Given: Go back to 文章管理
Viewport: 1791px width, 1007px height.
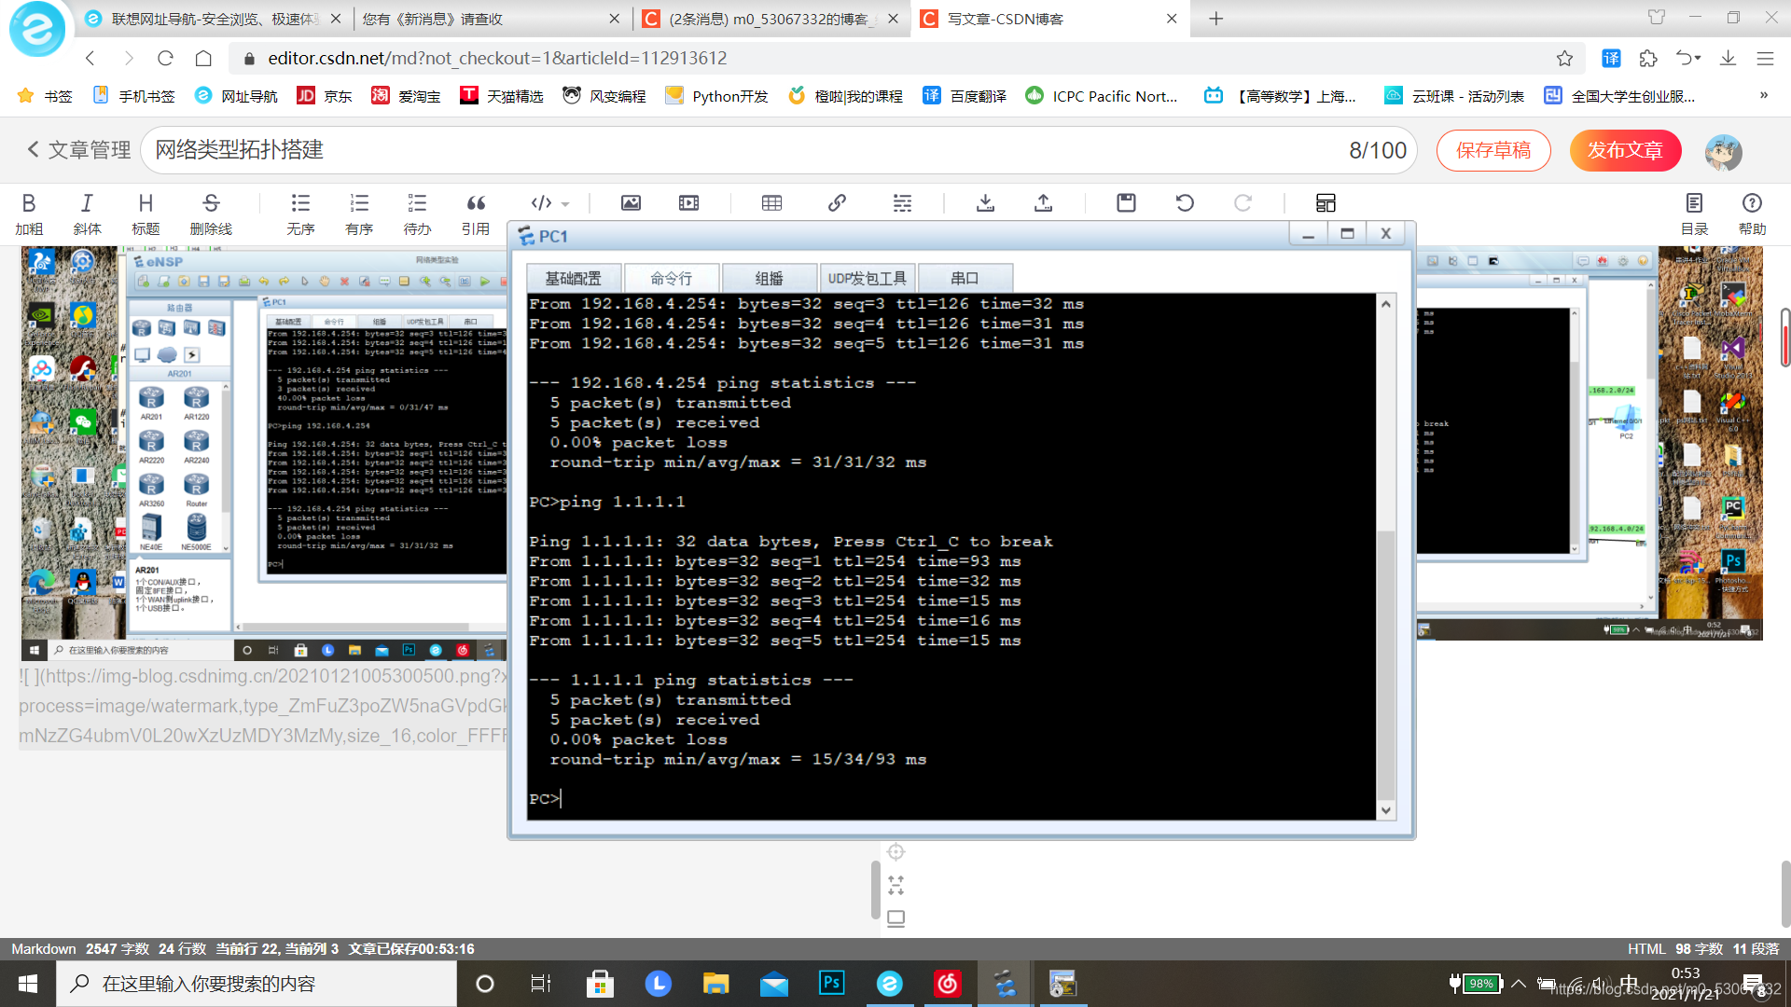Looking at the screenshot, I should (78, 150).
